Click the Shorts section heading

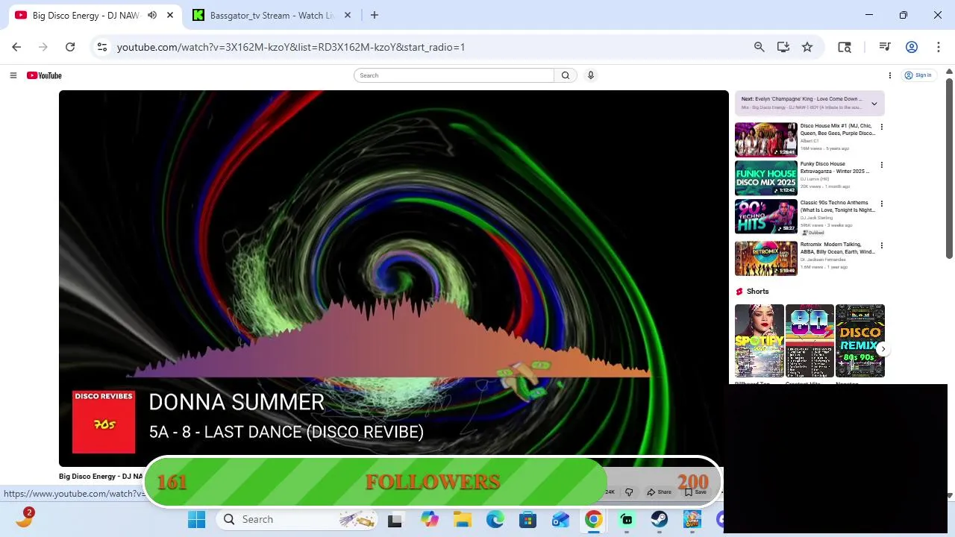point(757,292)
